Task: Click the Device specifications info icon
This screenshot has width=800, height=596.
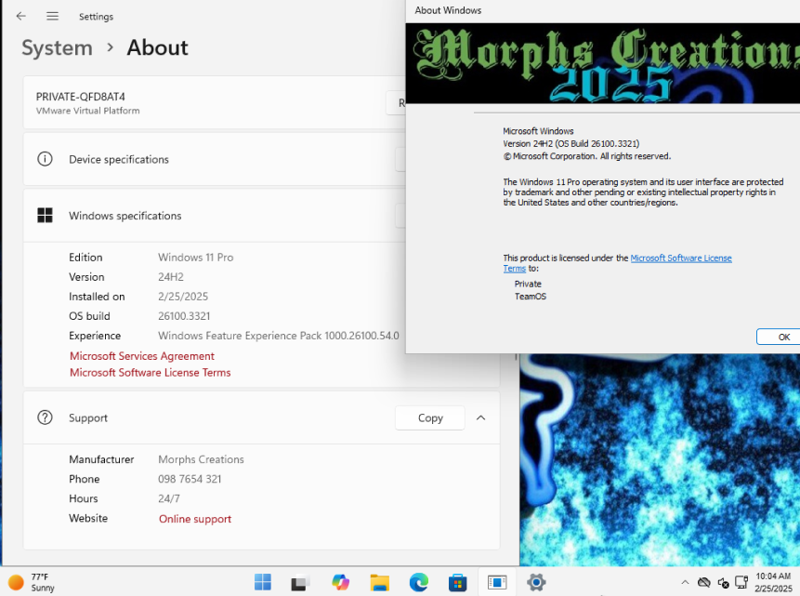Action: click(45, 159)
